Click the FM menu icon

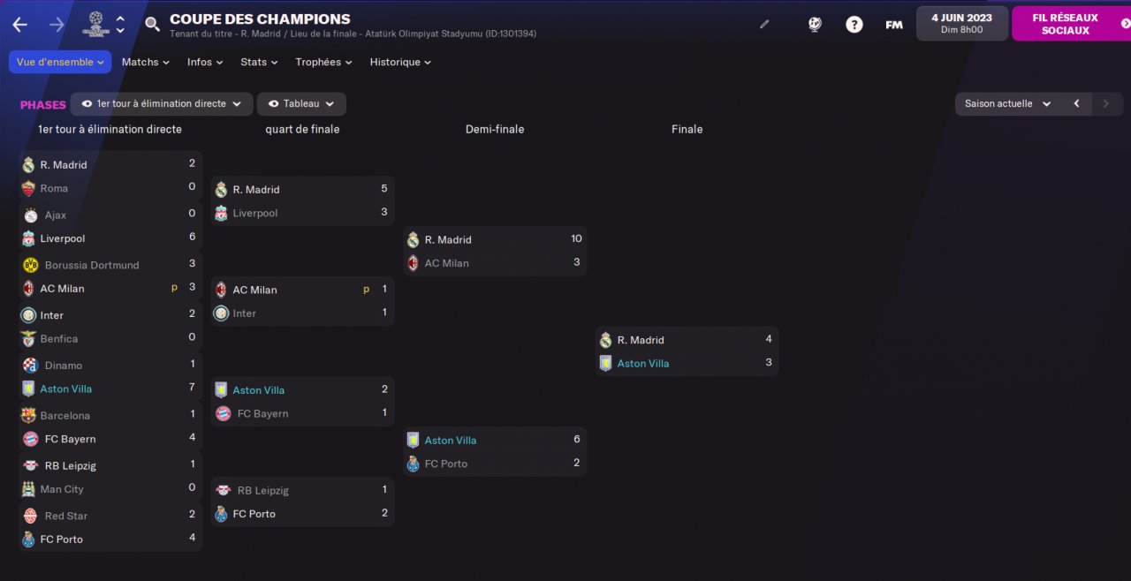[893, 25]
